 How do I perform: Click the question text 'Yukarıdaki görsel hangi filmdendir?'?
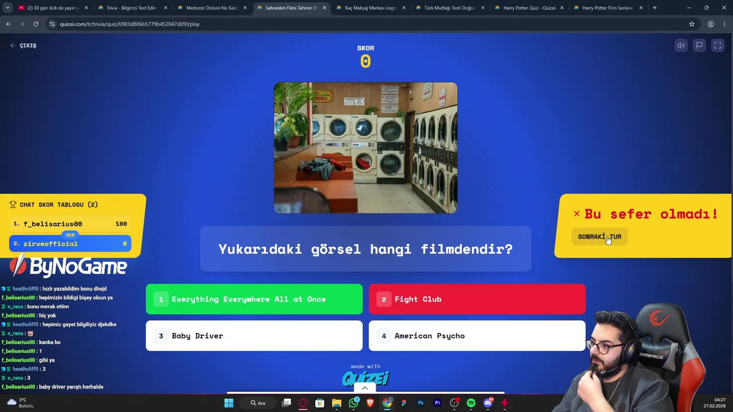tap(365, 249)
